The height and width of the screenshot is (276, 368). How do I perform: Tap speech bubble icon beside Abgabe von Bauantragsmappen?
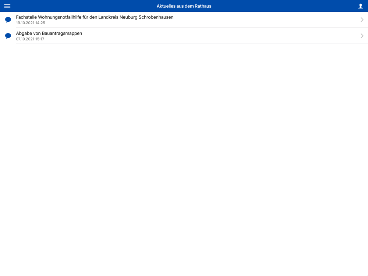click(x=8, y=36)
